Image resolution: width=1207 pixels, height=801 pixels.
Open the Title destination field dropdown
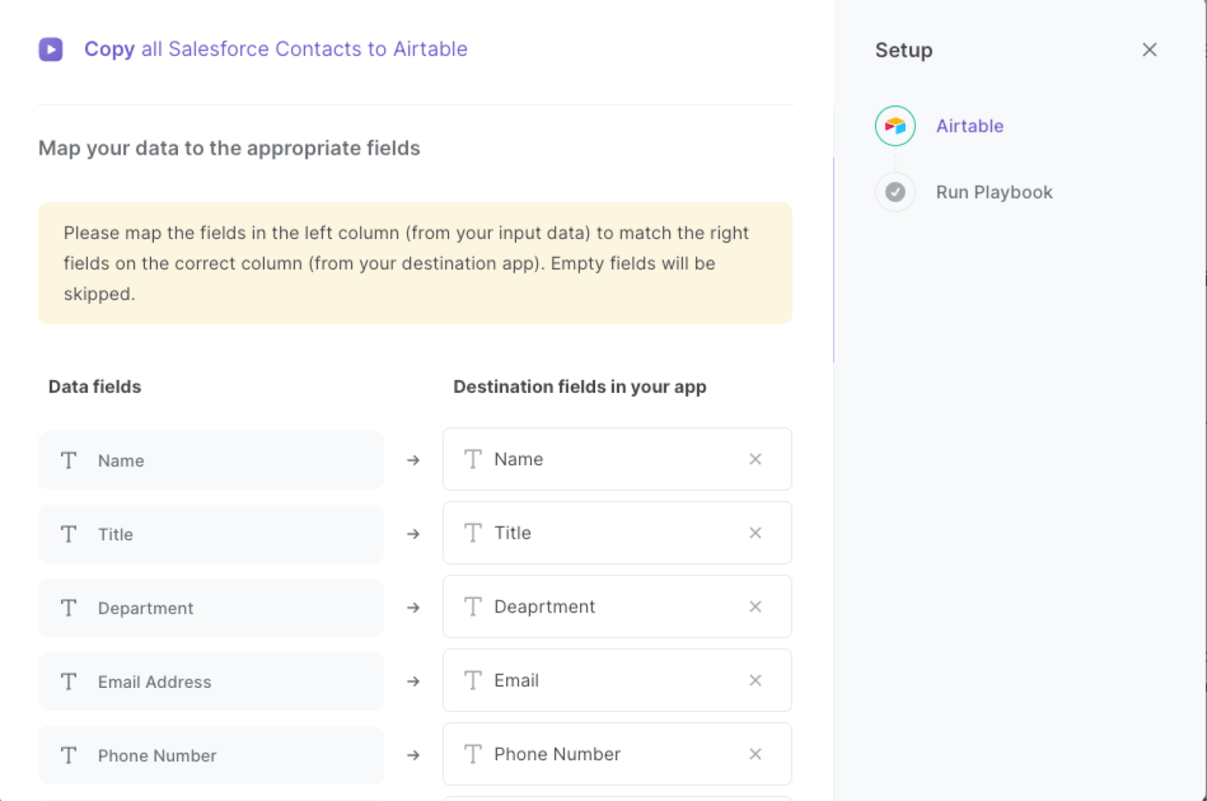(x=617, y=533)
